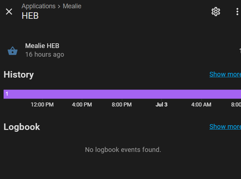Click the History section heading
Screen dimensions: 241x179
click(19, 75)
